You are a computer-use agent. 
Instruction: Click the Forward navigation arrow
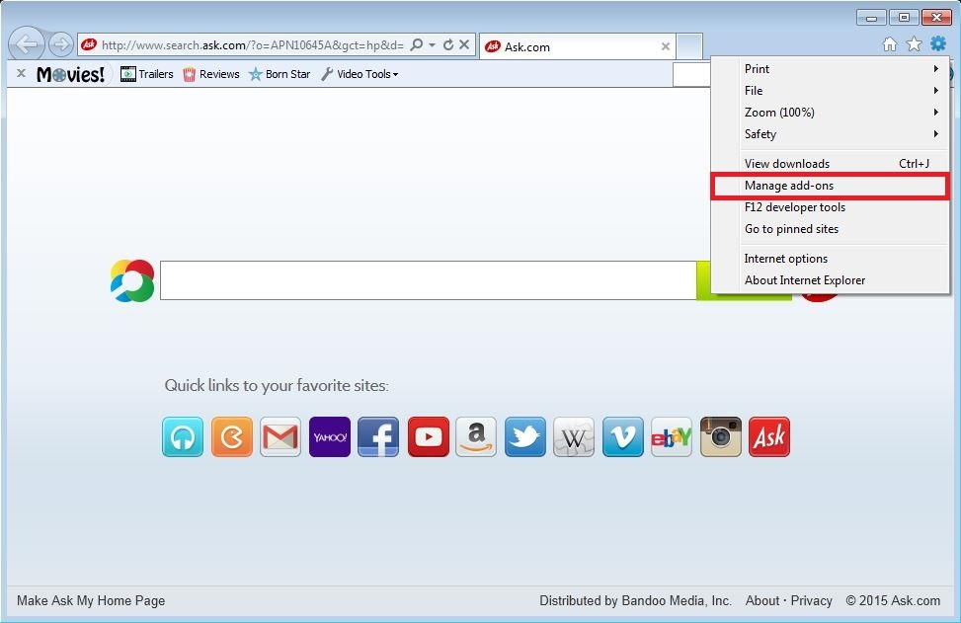60,44
